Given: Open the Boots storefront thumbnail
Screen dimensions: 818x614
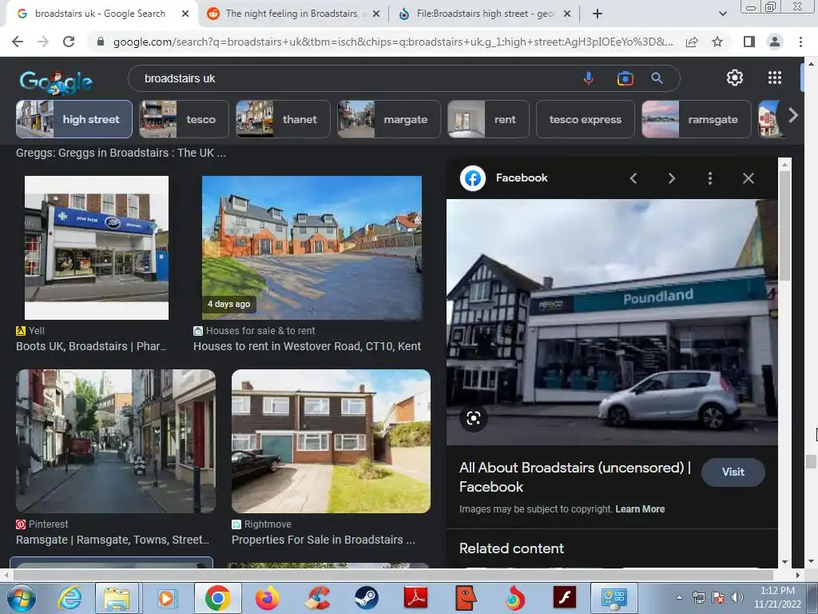Looking at the screenshot, I should 97,248.
